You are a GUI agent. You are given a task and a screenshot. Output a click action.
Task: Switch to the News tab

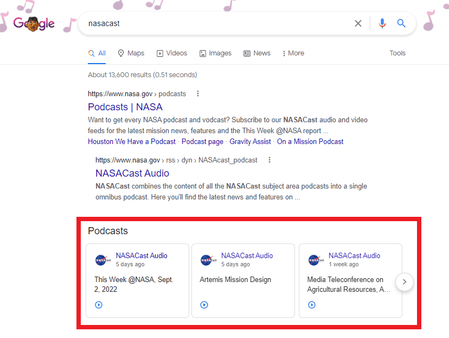(257, 53)
